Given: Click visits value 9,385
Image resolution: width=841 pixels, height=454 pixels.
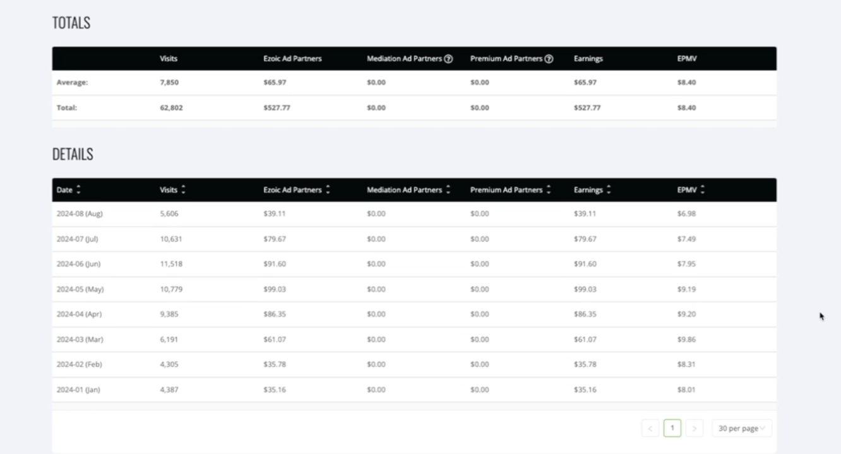Looking at the screenshot, I should (169, 314).
